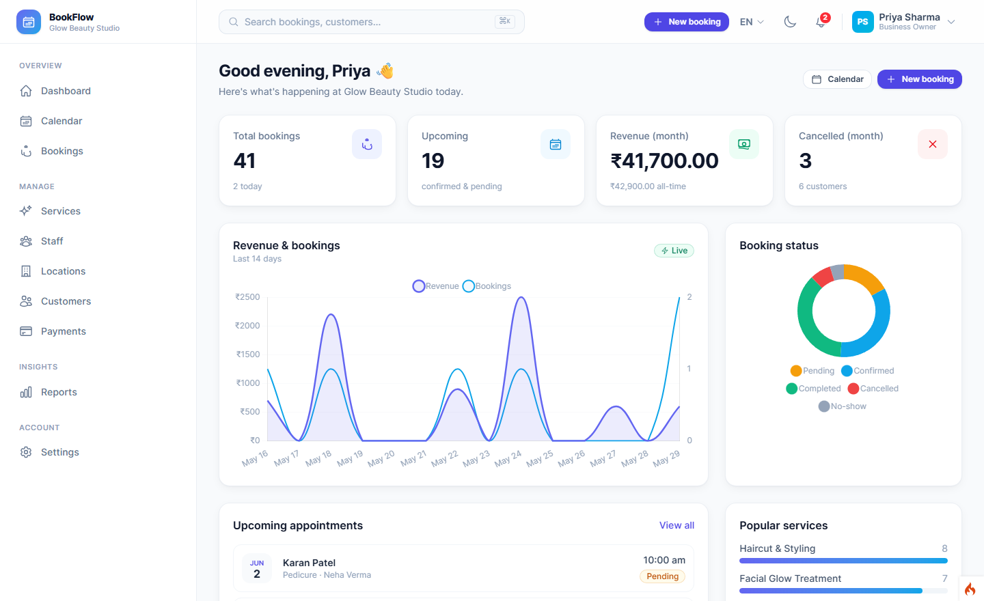Open the EN language dropdown

click(752, 22)
